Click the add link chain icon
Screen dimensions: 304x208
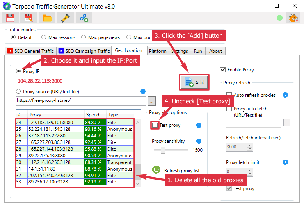point(83,18)
